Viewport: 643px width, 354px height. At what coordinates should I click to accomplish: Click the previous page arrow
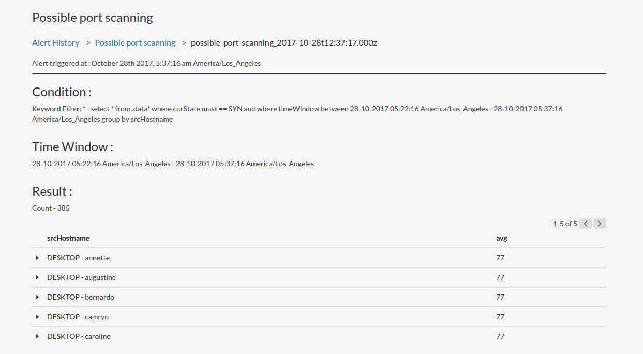pyautogui.click(x=585, y=223)
